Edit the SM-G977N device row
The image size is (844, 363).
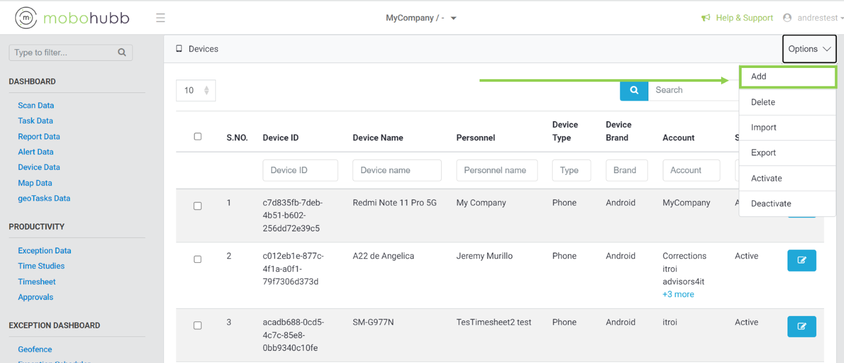(801, 327)
